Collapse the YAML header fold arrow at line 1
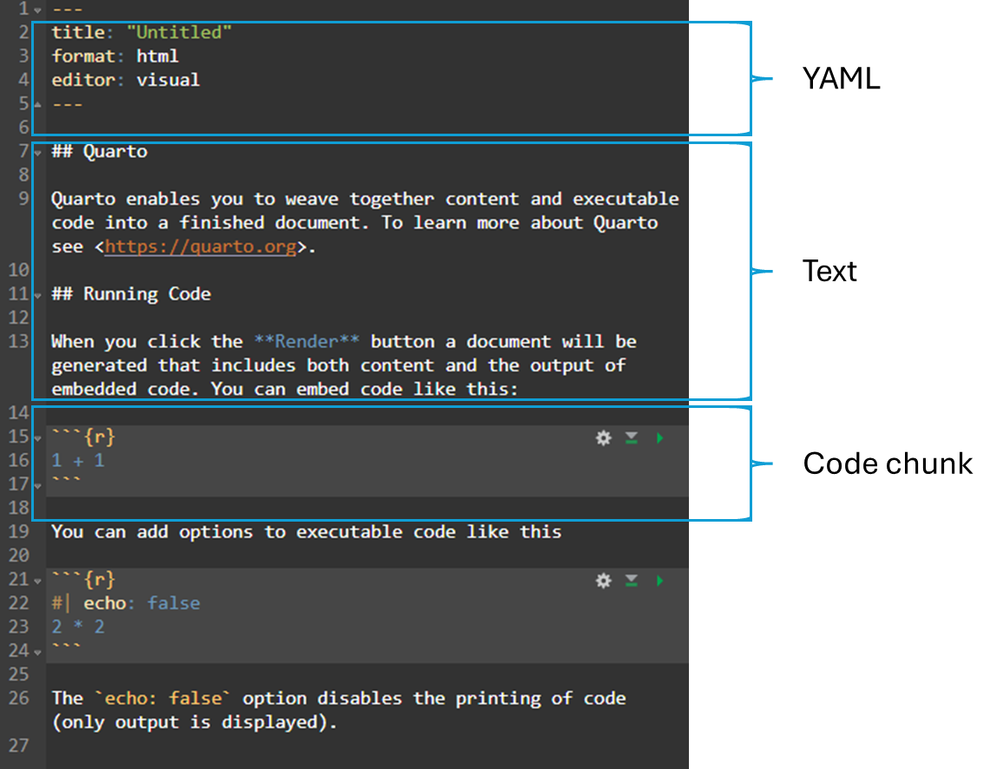This screenshot has height=769, width=1003. [x=37, y=9]
